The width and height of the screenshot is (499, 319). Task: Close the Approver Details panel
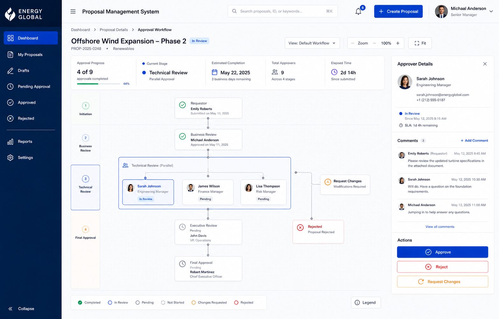(485, 64)
